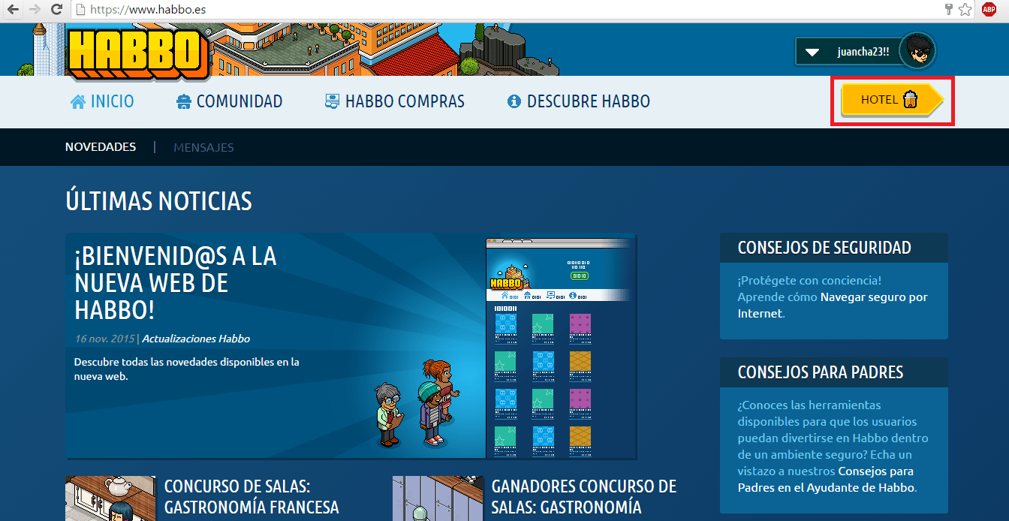Click the address bar URL field
Viewport: 1009px width, 521px height.
(x=450, y=10)
